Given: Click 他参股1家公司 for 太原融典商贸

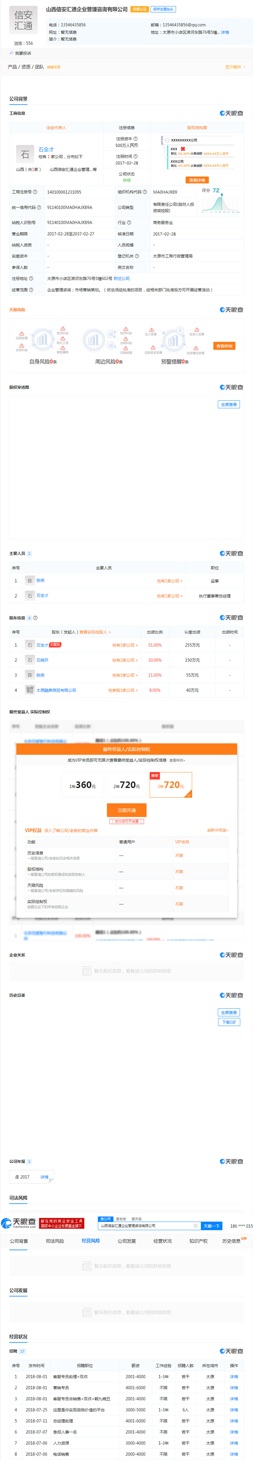Looking at the screenshot, I should click(123, 690).
